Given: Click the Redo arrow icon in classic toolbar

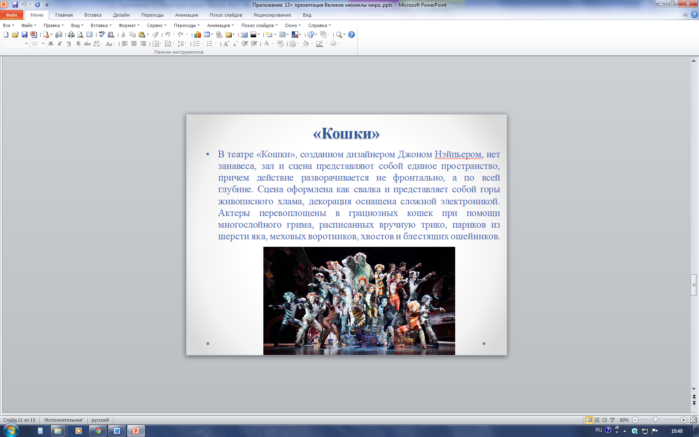Looking at the screenshot, I should 181,35.
